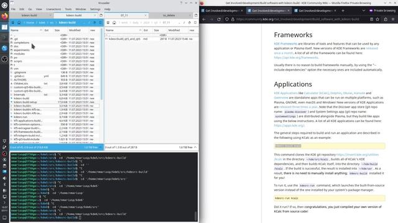Reload the page in Firefox
The height and width of the screenshot is (223, 398).
click(219, 19)
